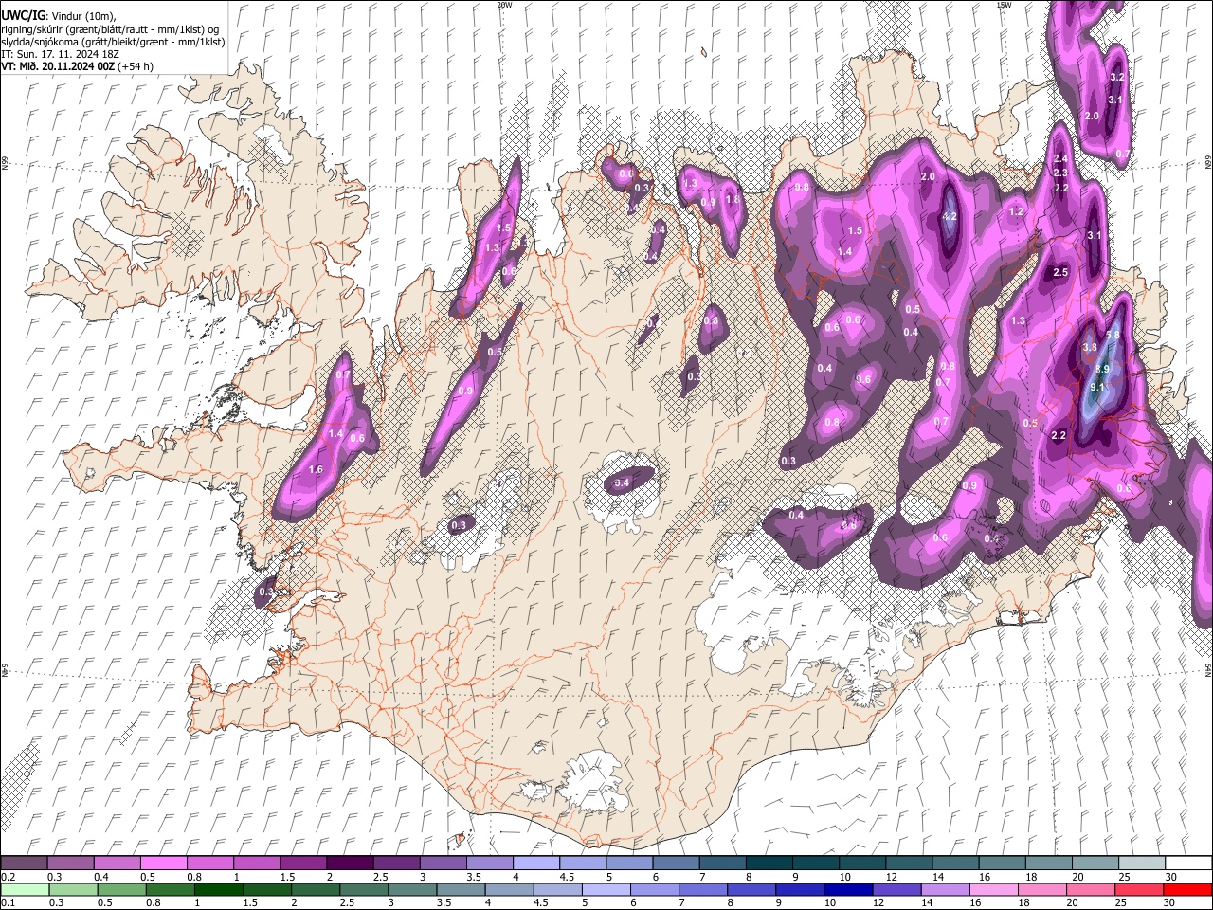
Task: Select the darkest purple 2–2.5 upper legend swatch
Action: [x=350, y=863]
